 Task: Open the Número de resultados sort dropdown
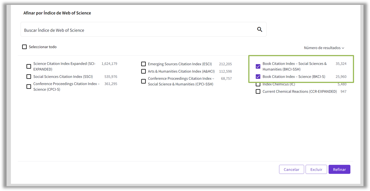(x=324, y=48)
